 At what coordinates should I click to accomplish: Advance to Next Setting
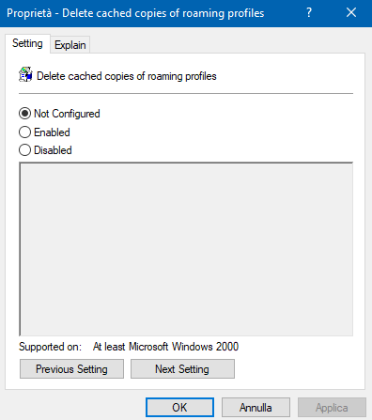tap(182, 369)
